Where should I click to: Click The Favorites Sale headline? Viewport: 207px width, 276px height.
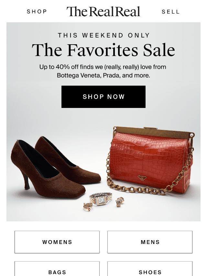[x=103, y=50]
